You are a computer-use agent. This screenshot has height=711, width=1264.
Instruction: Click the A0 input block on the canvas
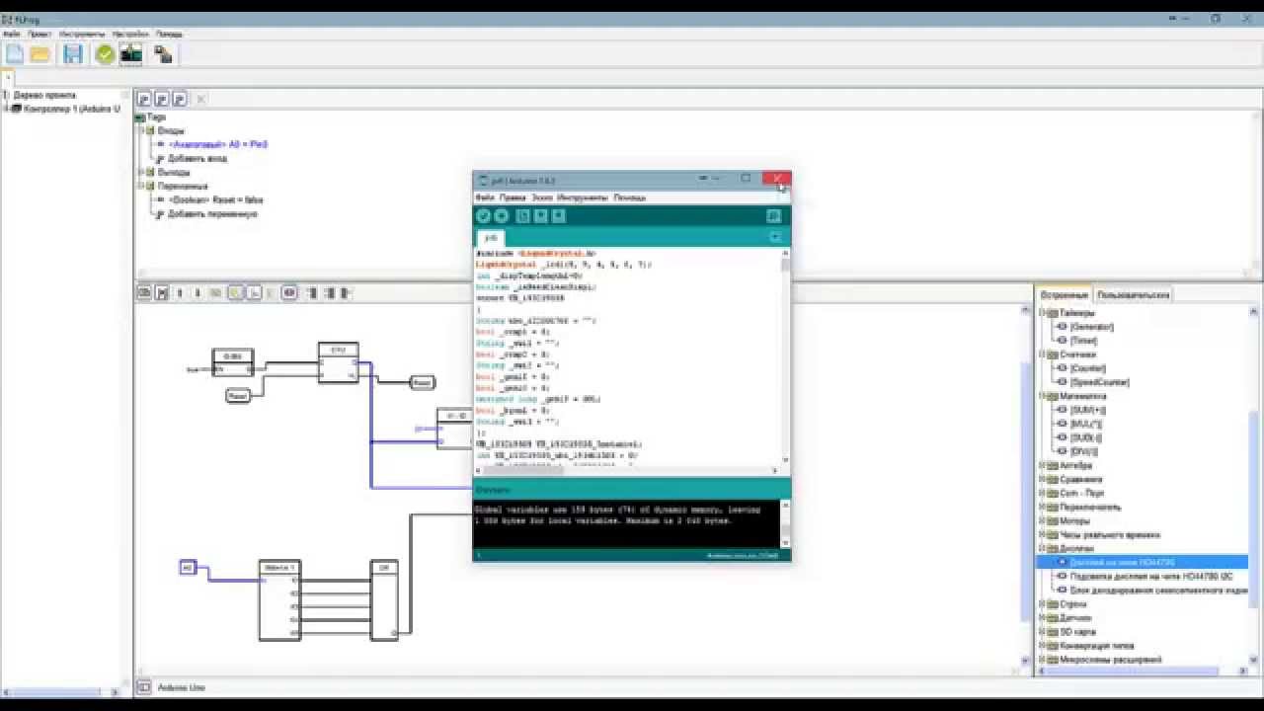coord(188,567)
